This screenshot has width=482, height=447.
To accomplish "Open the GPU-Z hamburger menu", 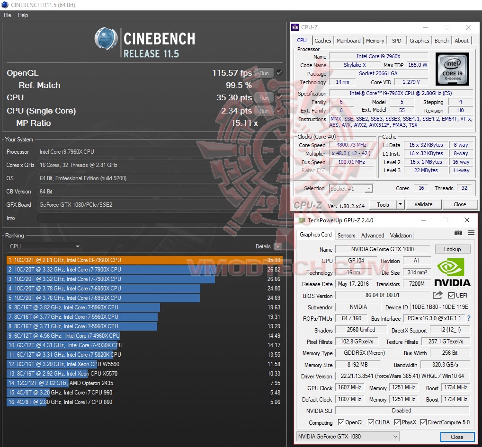I will [x=471, y=233].
